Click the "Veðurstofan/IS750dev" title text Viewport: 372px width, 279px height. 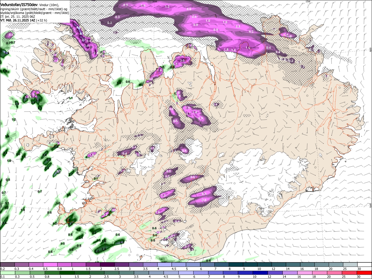click(x=19, y=5)
